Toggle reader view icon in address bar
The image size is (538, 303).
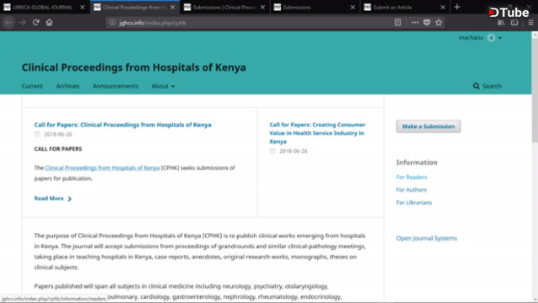coord(398,23)
